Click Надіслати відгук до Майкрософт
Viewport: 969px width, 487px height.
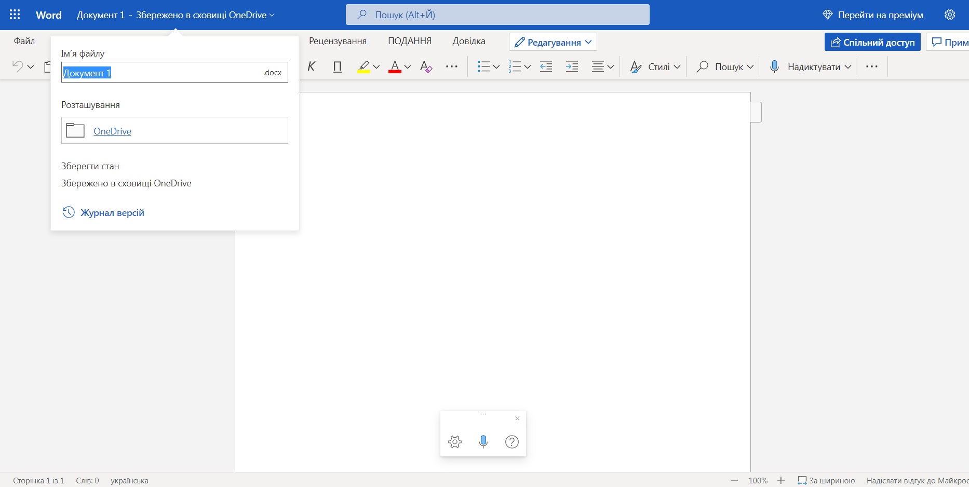click(x=918, y=481)
